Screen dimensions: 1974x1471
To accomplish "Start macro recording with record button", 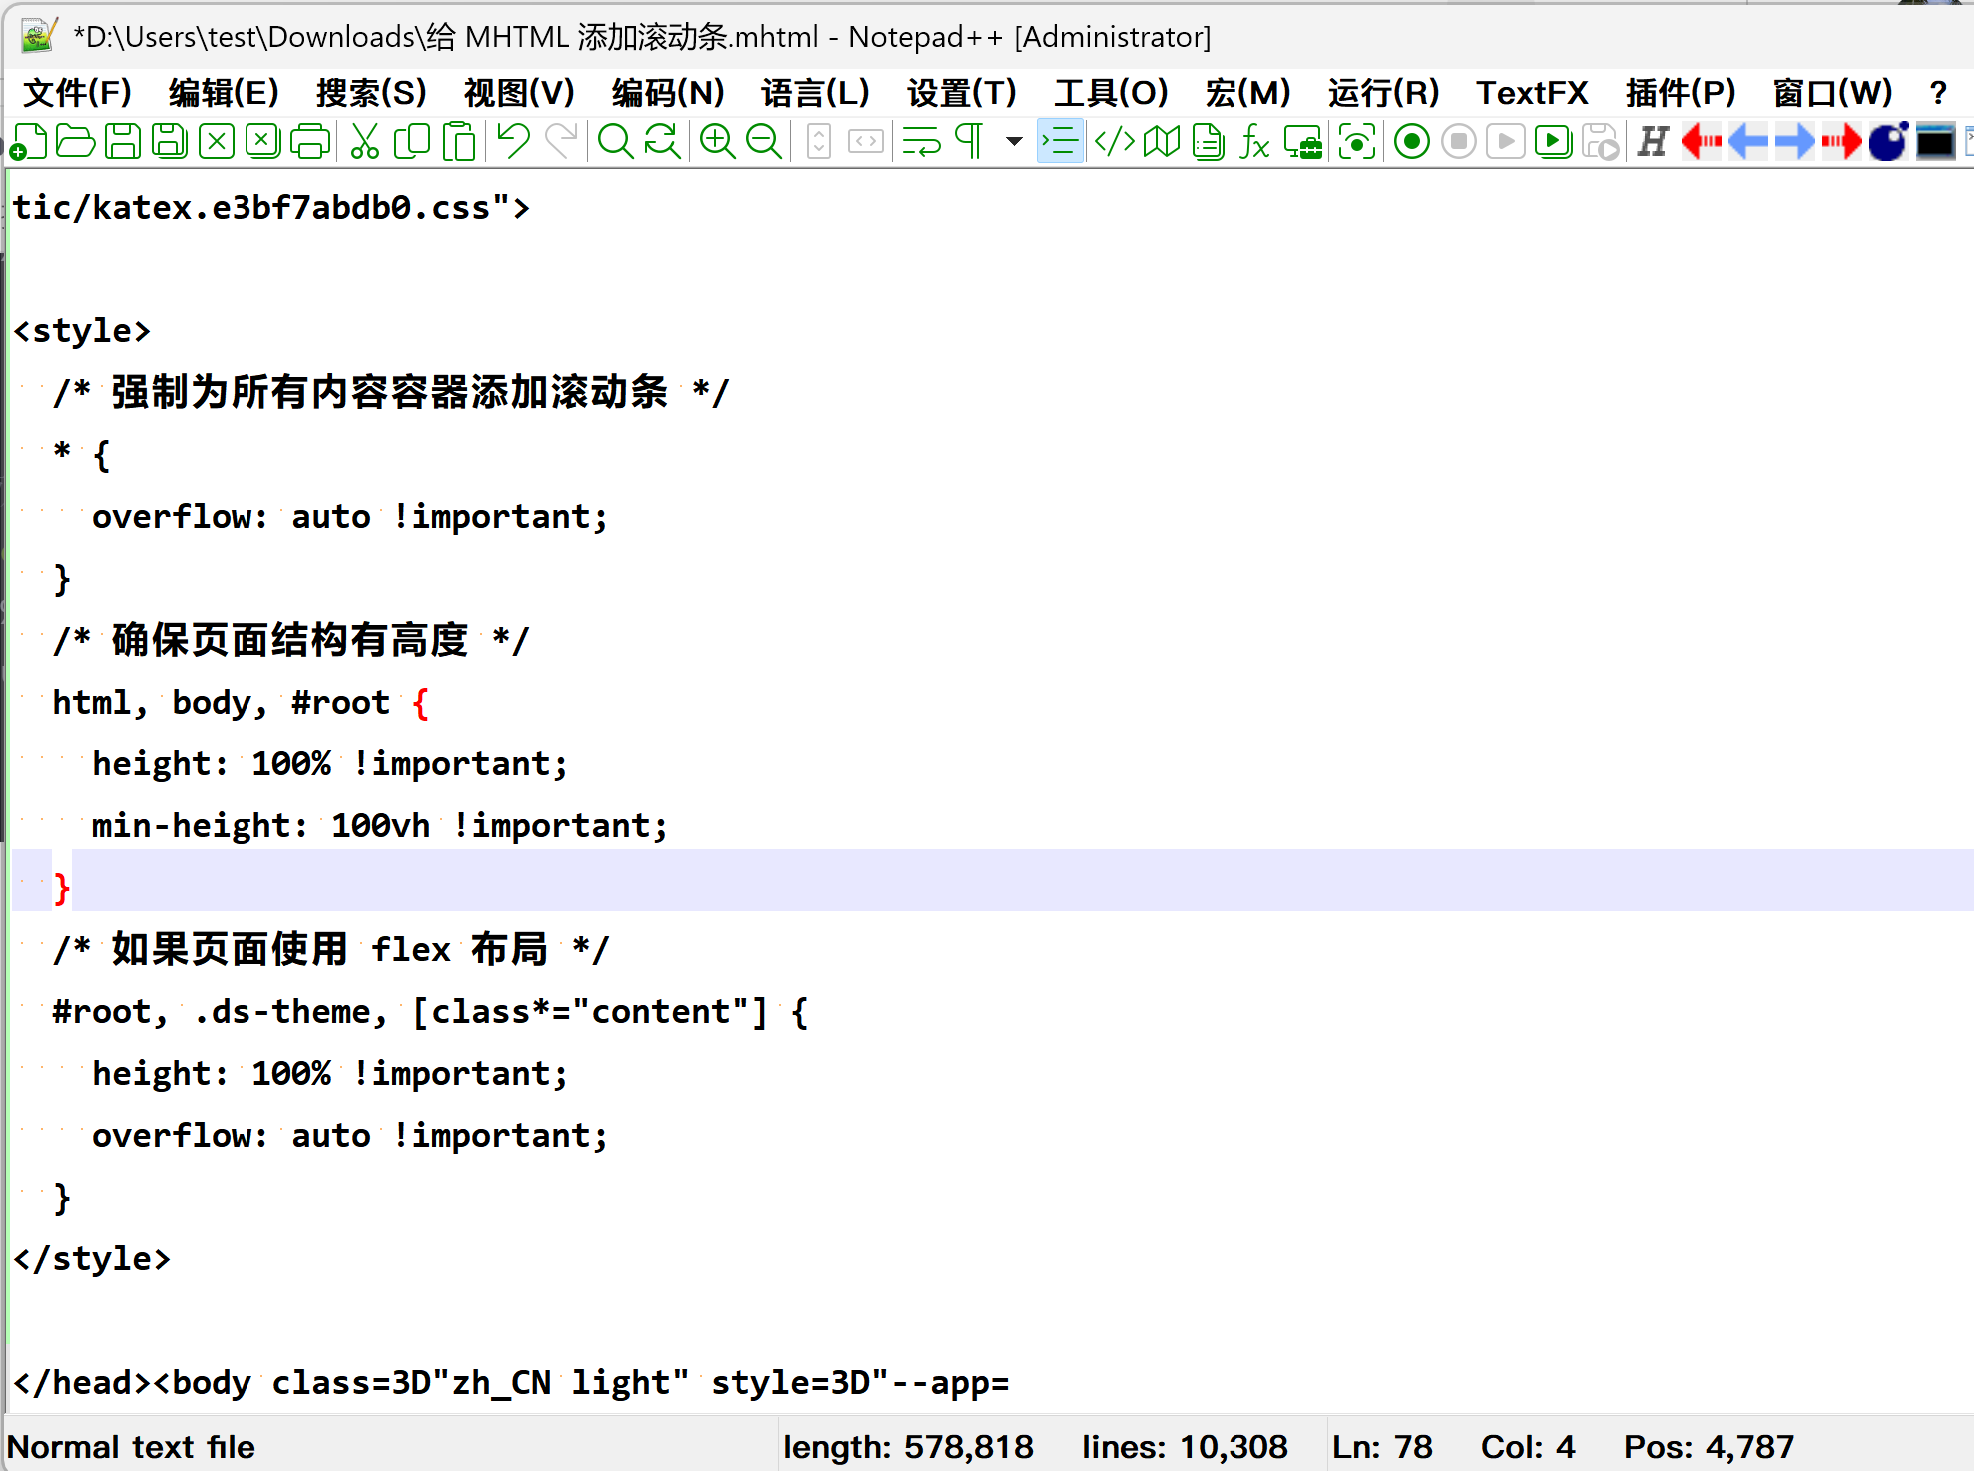I will pos(1411,141).
